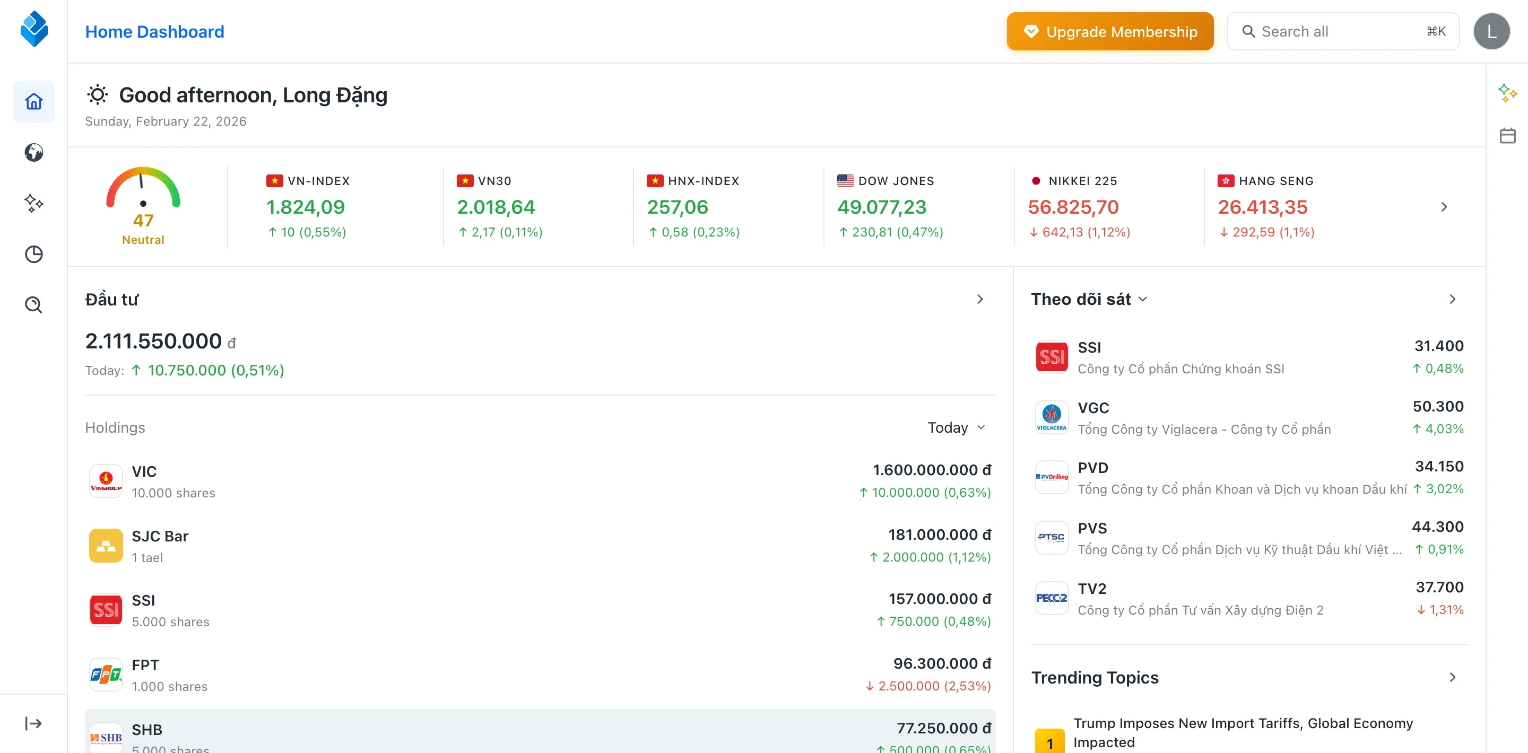Screen dimensions: 1528x753
Task: Open the calendar icon on right edge
Action: [x=1508, y=135]
